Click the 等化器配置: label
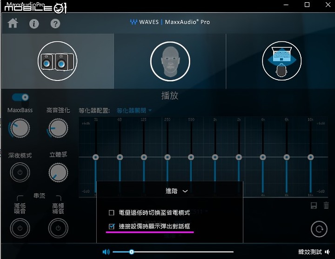Viewport: 335px width, 259px height. click(x=94, y=111)
